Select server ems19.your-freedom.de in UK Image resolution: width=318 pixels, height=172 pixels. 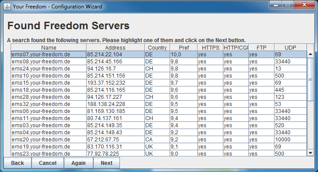(x=159, y=146)
